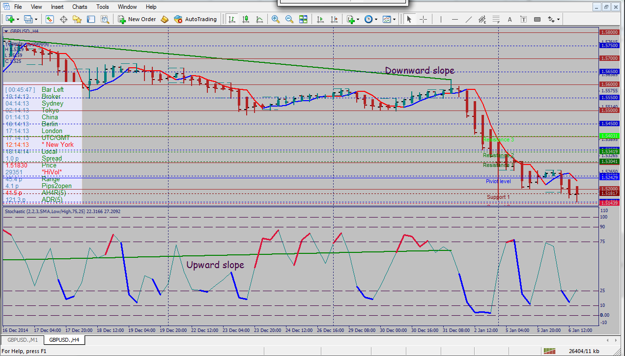Switch to the GBPUSD.,M1 chart tab

22,340
